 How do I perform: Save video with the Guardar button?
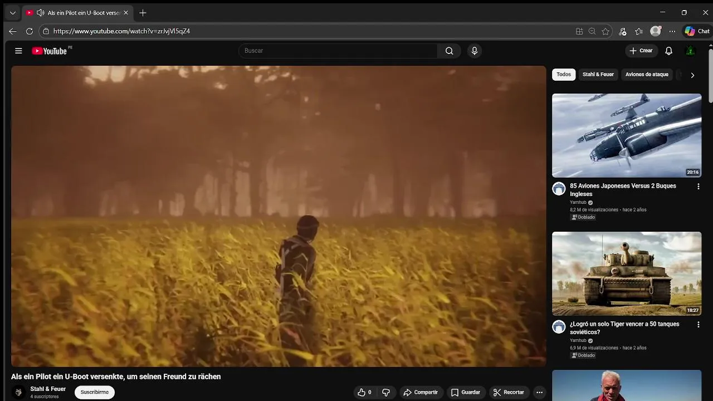(466, 392)
